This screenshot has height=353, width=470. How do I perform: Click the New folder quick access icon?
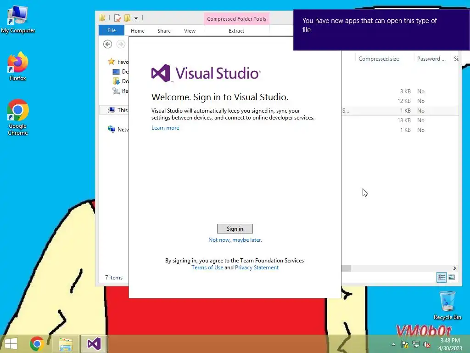click(x=128, y=18)
